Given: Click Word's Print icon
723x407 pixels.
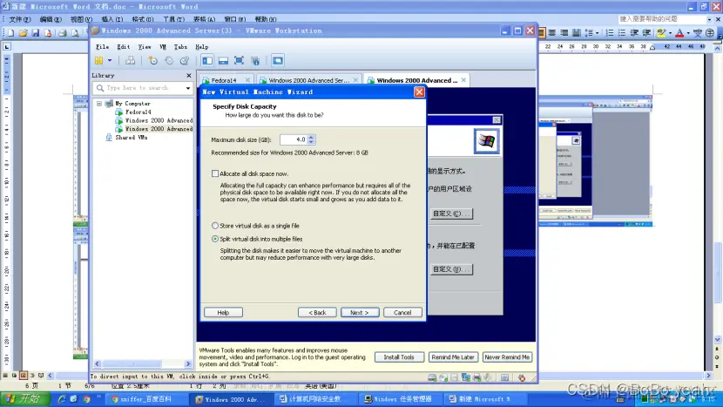Looking at the screenshot, I should coord(63,33).
